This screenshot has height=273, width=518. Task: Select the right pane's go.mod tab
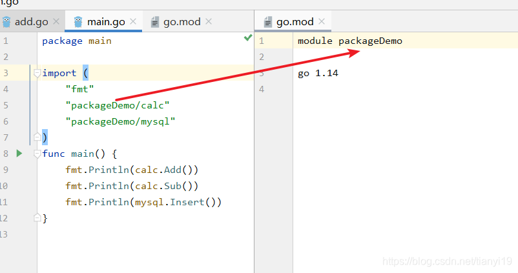pos(295,22)
